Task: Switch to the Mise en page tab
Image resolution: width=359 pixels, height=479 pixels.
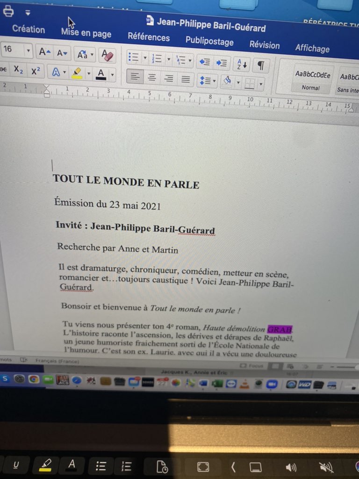Action: click(86, 33)
